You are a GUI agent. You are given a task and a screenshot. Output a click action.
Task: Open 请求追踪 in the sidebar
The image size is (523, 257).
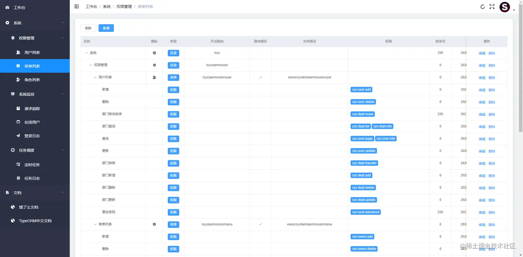tap(35, 108)
